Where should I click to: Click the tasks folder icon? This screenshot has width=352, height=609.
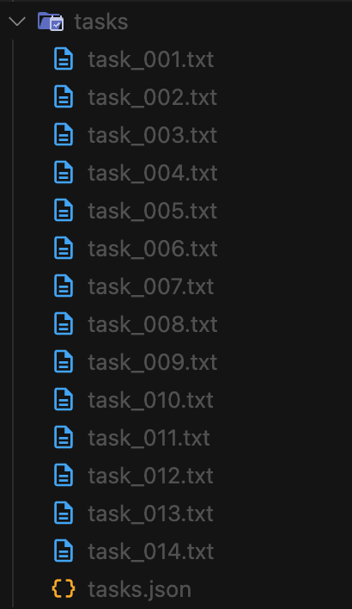51,22
